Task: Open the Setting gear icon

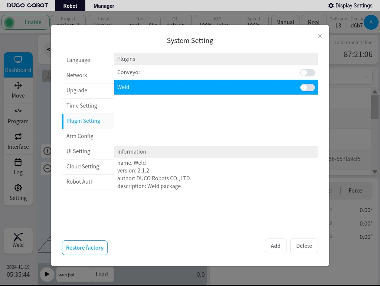Action: click(18, 188)
